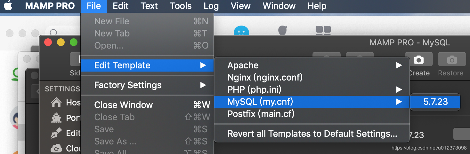
Task: Expand the Factory Settings submenu
Action: pos(147,85)
